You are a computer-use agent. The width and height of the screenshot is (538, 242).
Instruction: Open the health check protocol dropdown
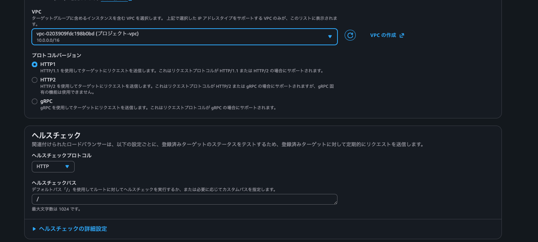pyautogui.click(x=53, y=166)
